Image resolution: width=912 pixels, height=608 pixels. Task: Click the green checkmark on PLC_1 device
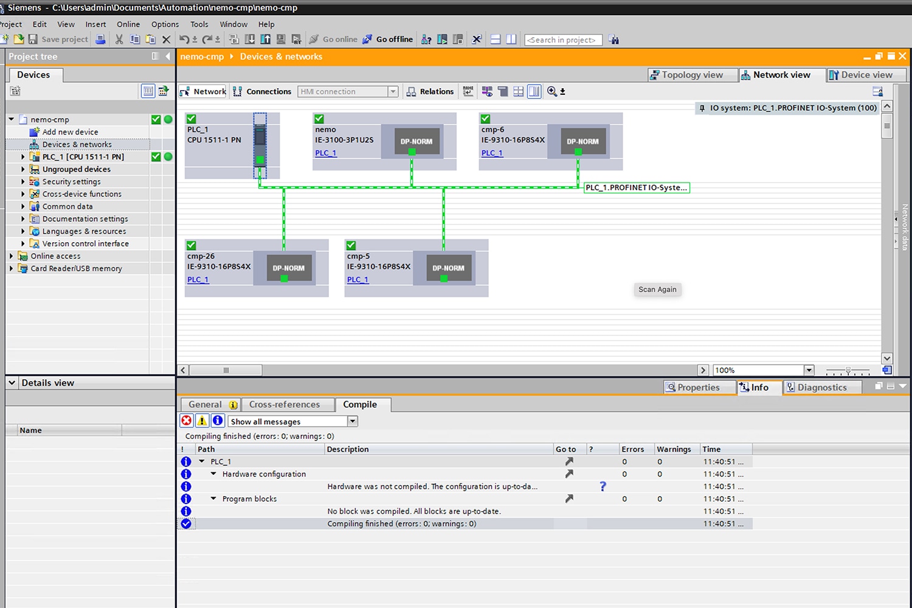pos(191,119)
